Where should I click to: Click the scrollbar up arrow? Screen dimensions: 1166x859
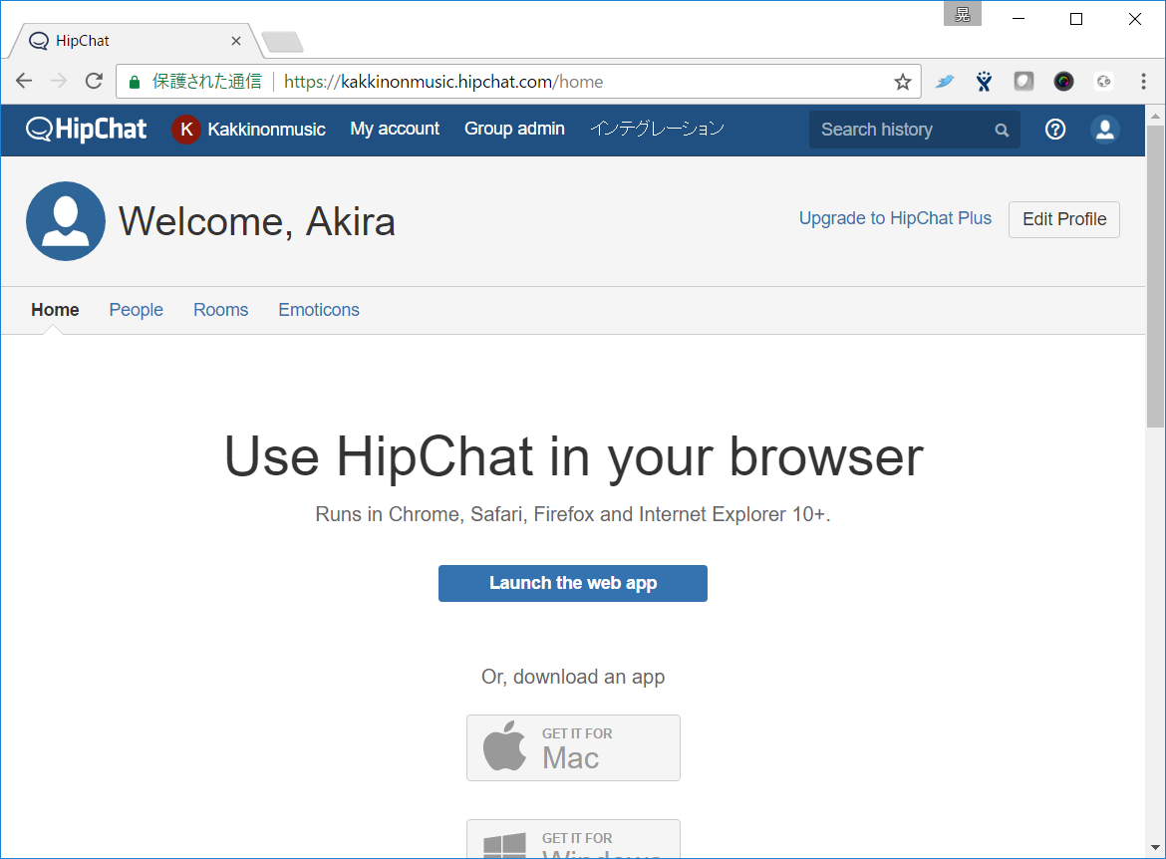(x=1155, y=116)
